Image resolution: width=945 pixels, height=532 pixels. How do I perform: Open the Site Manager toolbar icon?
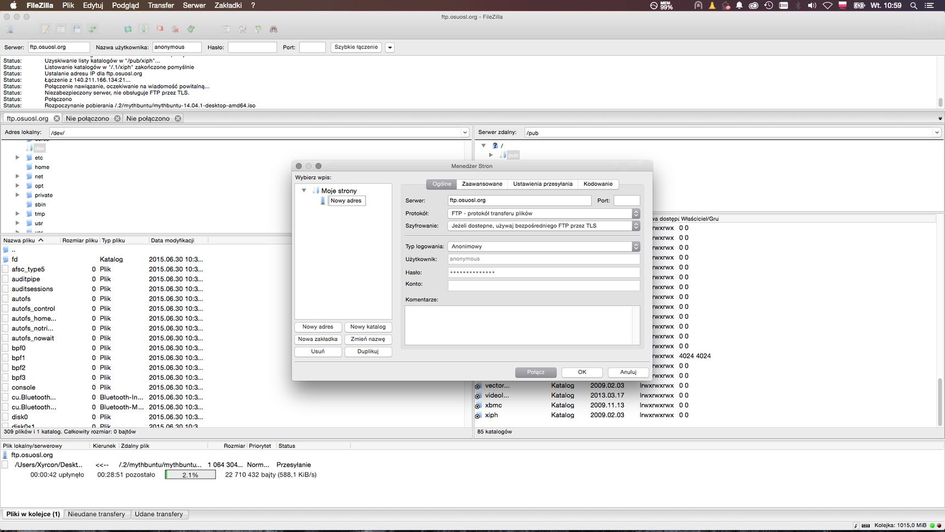9,29
